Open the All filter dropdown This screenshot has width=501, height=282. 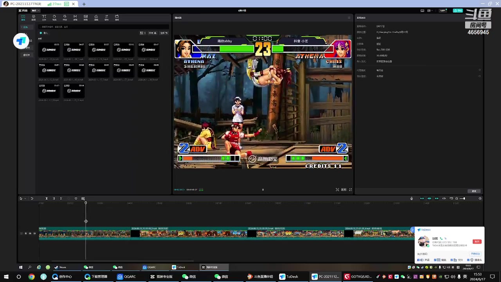[164, 33]
